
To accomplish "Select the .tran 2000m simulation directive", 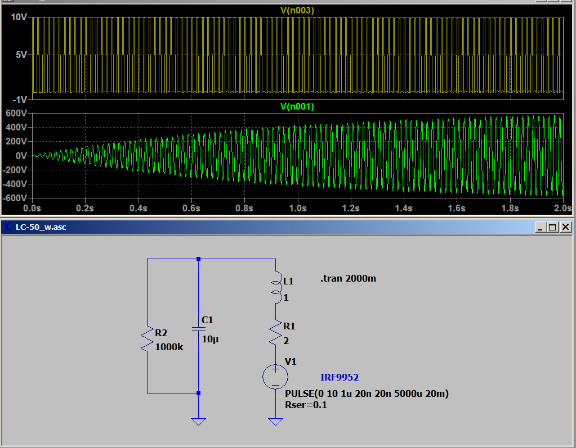I will pos(348,279).
